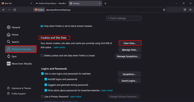
Task: Open the General settings category
Action: [x=16, y=27]
